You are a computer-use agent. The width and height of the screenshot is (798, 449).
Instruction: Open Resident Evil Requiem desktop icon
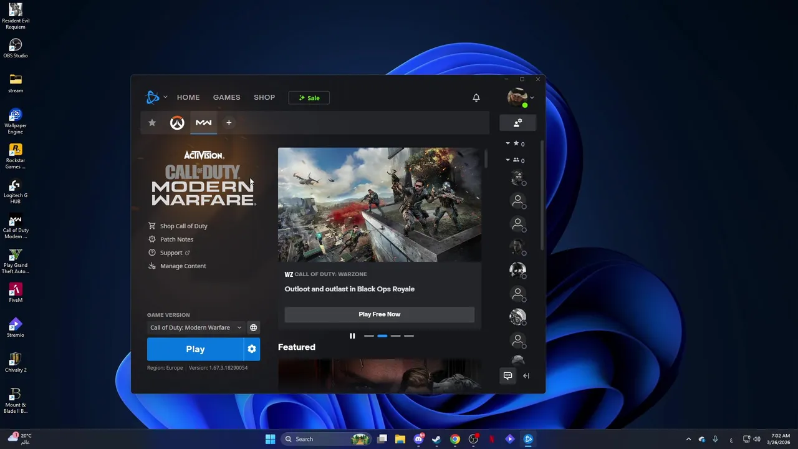pyautogui.click(x=16, y=16)
